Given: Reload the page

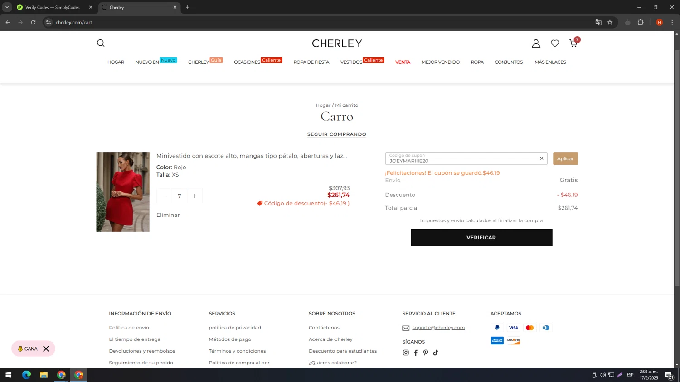Looking at the screenshot, I should click(x=33, y=22).
